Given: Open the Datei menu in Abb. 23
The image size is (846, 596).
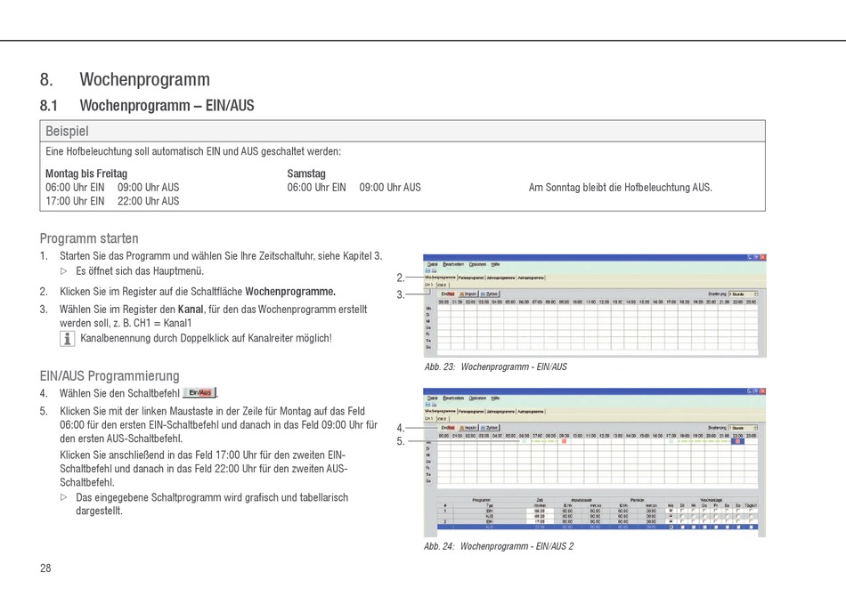Looking at the screenshot, I should click(433, 264).
